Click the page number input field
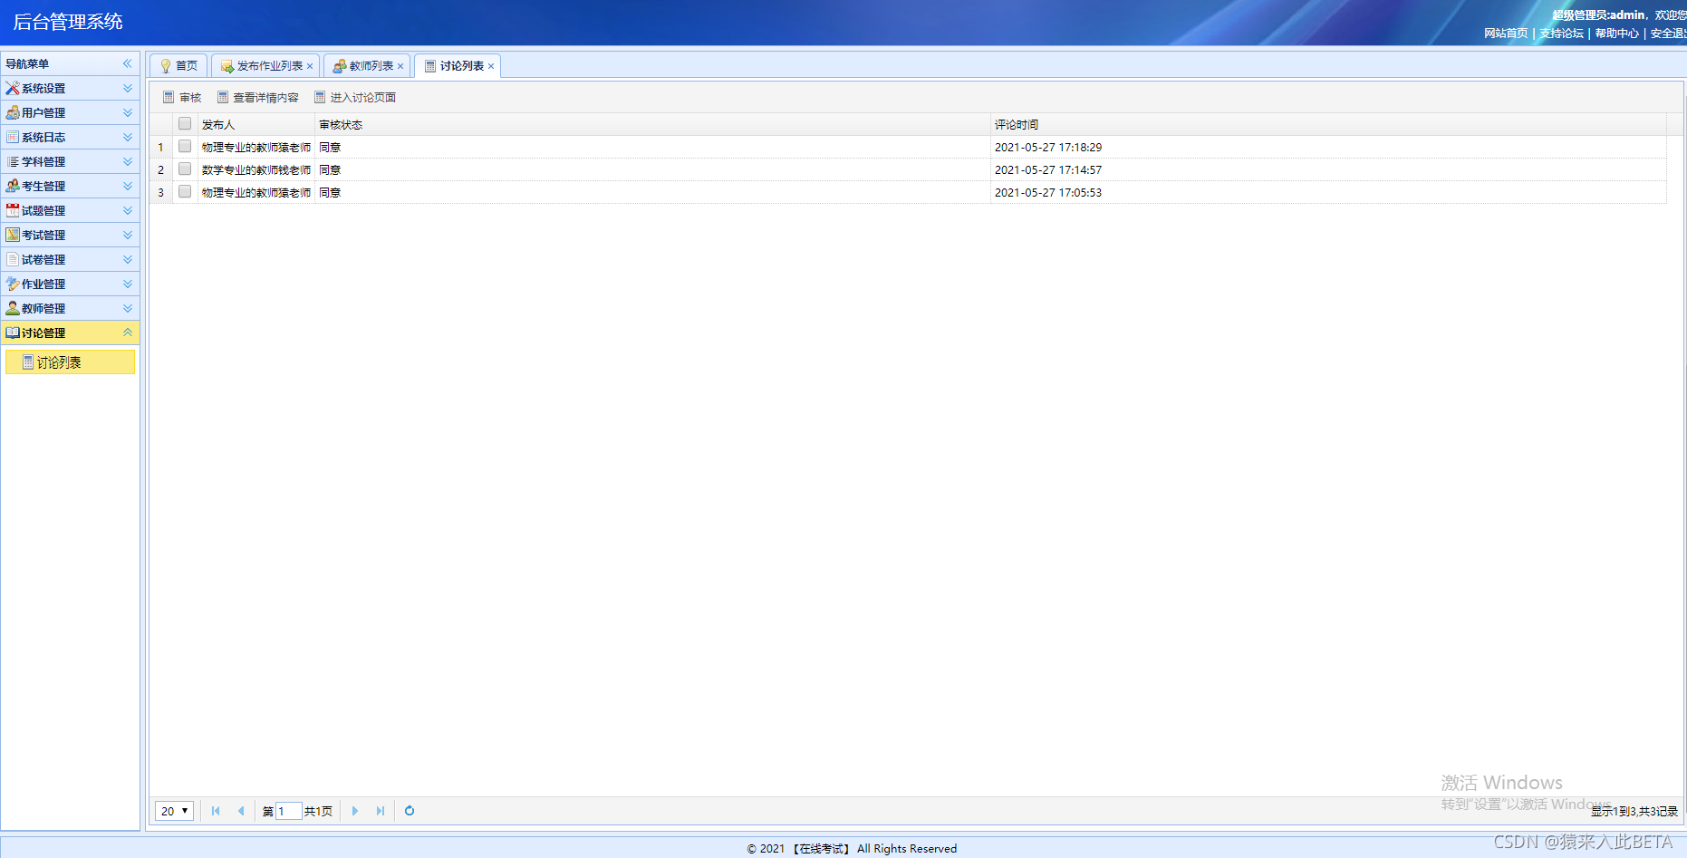 coord(288,811)
